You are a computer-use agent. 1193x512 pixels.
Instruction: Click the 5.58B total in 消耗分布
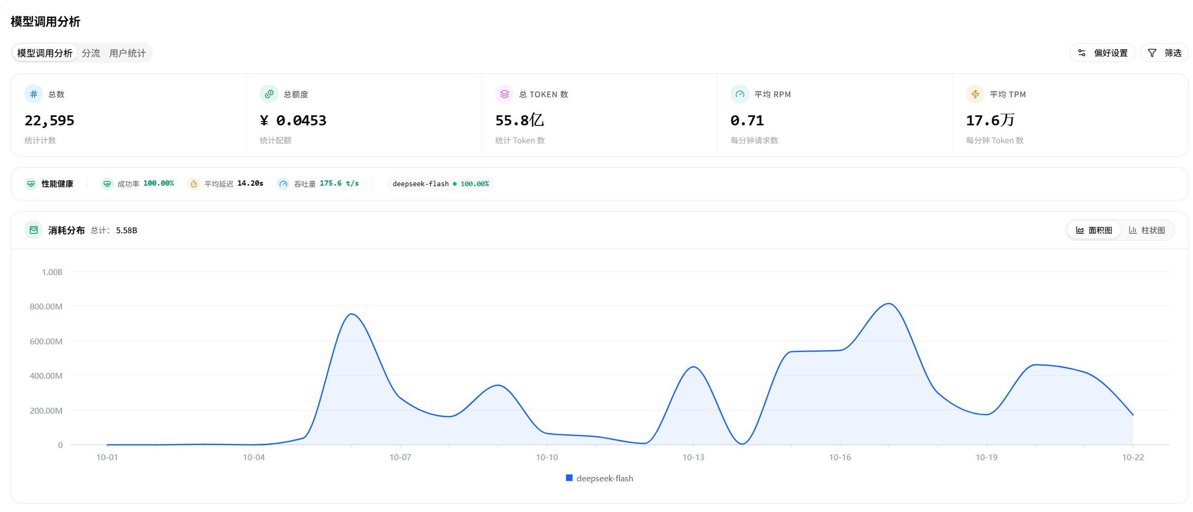pyautogui.click(x=126, y=231)
